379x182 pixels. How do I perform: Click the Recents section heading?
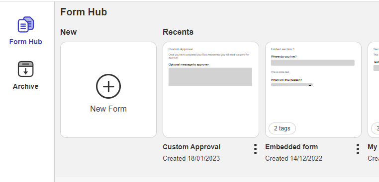click(x=178, y=32)
